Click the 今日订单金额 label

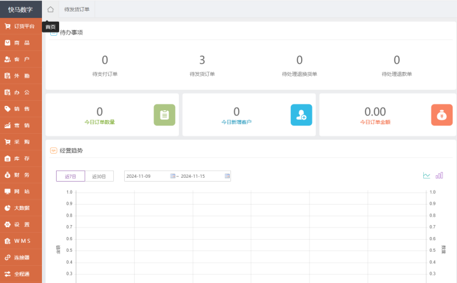[375, 122]
